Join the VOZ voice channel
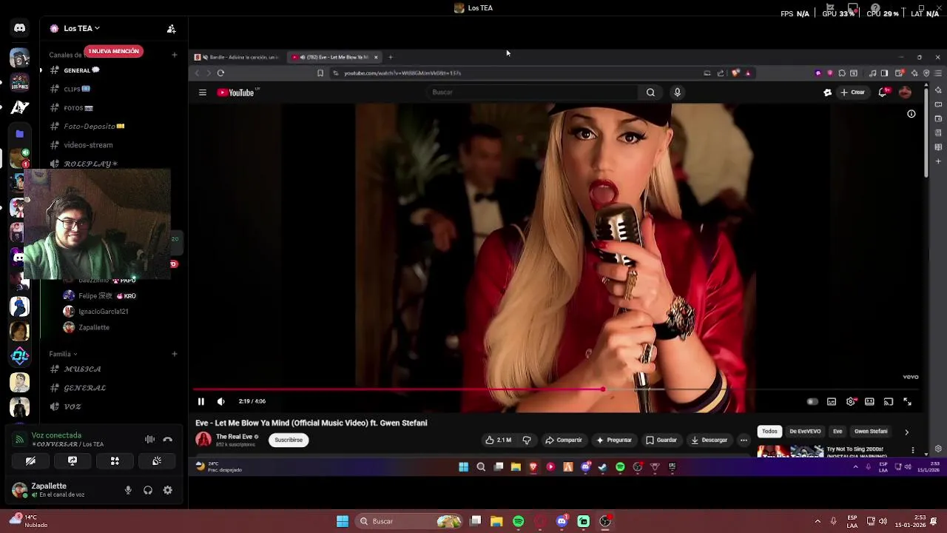The width and height of the screenshot is (947, 533). click(x=73, y=406)
